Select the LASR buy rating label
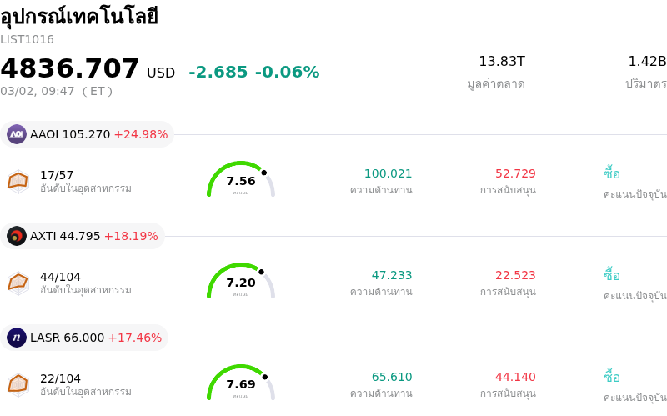This screenshot has width=667, height=416. 612,377
